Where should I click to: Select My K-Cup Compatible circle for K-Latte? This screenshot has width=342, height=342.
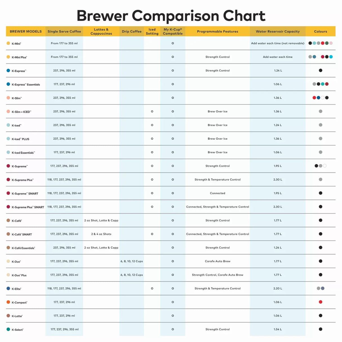[x=173, y=316]
